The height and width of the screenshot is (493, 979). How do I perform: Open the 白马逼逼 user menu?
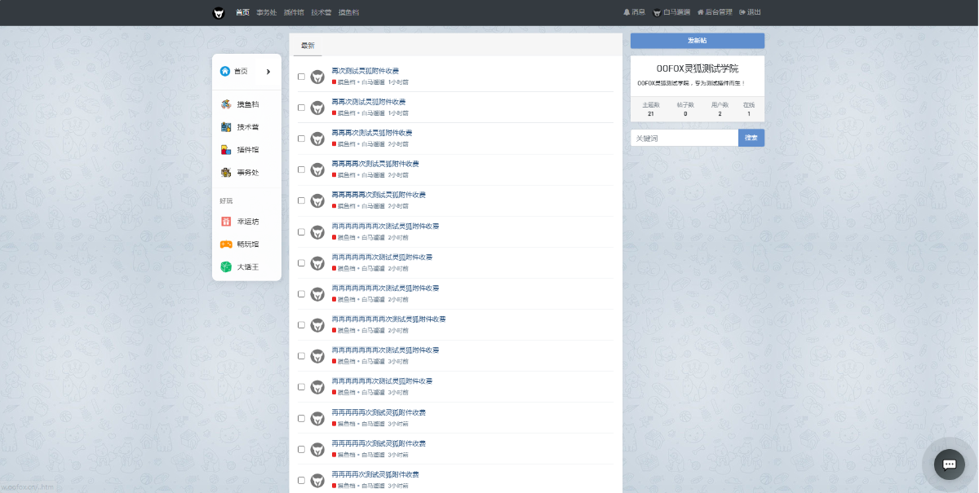tap(671, 13)
